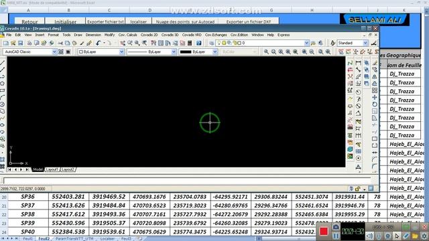Switch to the Layout2 tab
429x241 pixels.
[68, 169]
